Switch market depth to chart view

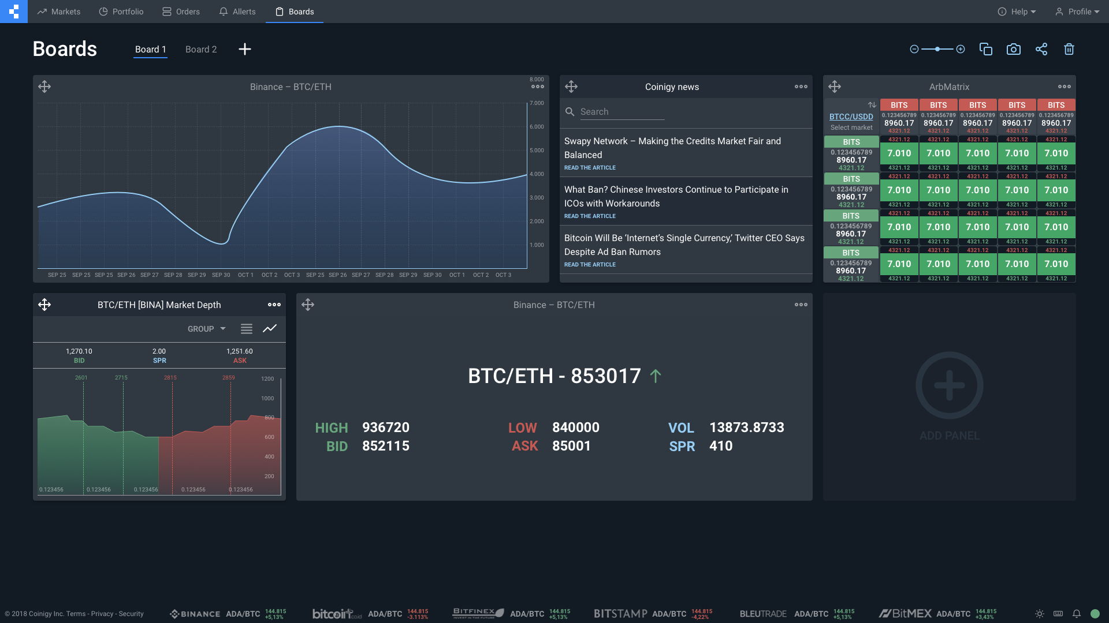[270, 329]
